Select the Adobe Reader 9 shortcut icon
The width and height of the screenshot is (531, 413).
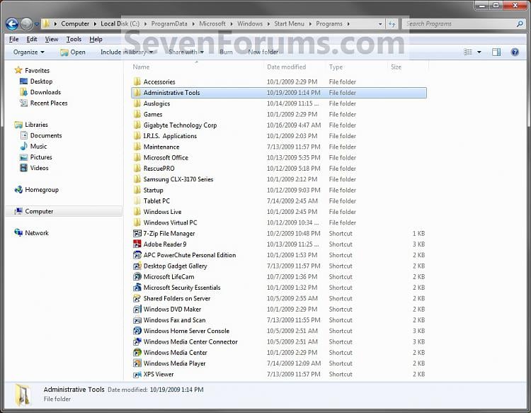(x=137, y=244)
